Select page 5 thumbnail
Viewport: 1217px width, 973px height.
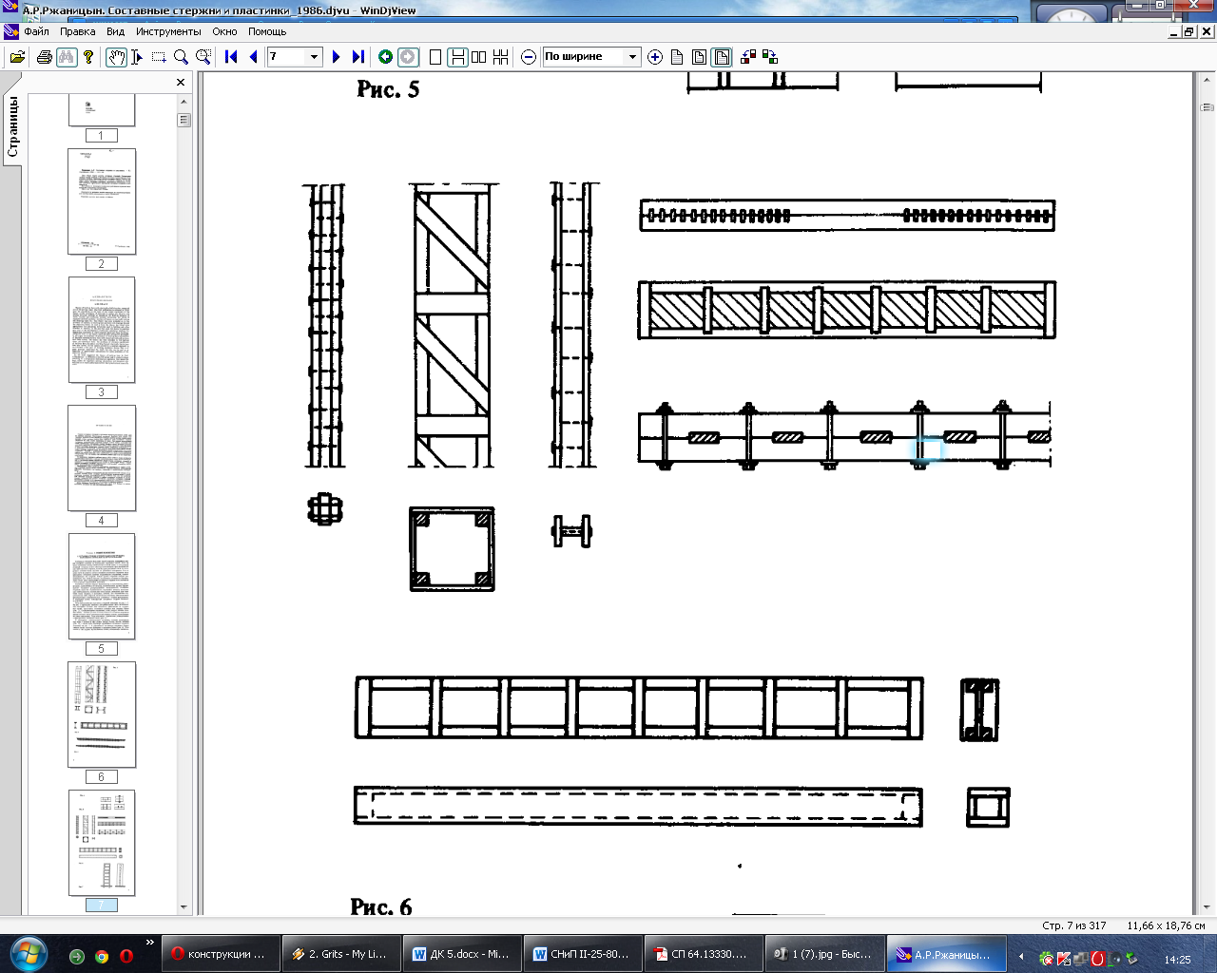(x=102, y=586)
